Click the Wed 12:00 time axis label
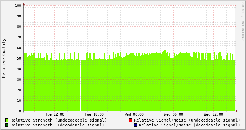This screenshot has width=246, height=130. point(214,114)
